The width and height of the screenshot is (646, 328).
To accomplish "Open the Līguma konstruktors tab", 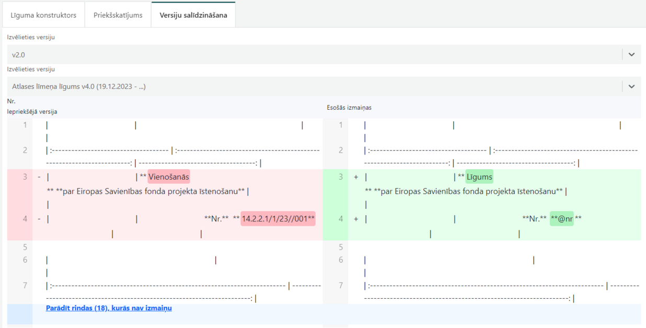I will pos(43,15).
